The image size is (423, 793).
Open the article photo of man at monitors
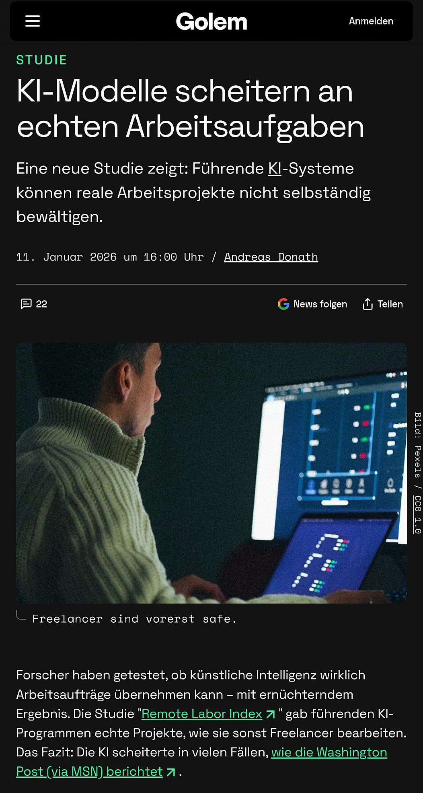211,473
